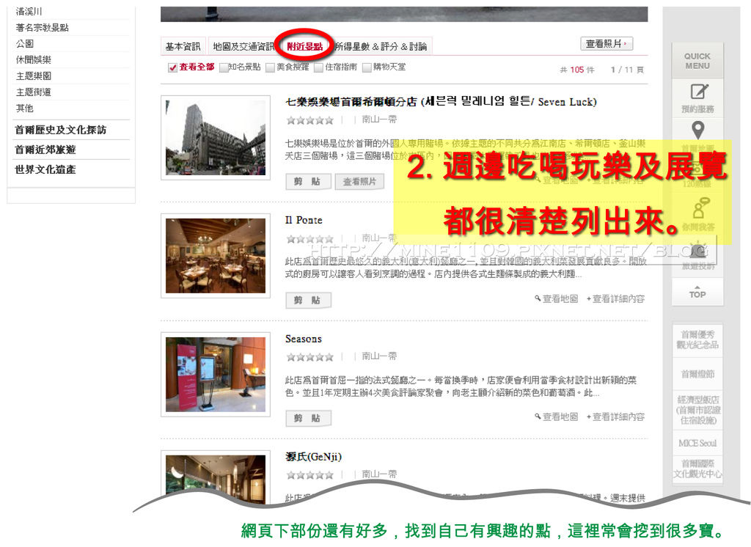Select the 附近景點 tab
The image size is (751, 547).
point(304,46)
